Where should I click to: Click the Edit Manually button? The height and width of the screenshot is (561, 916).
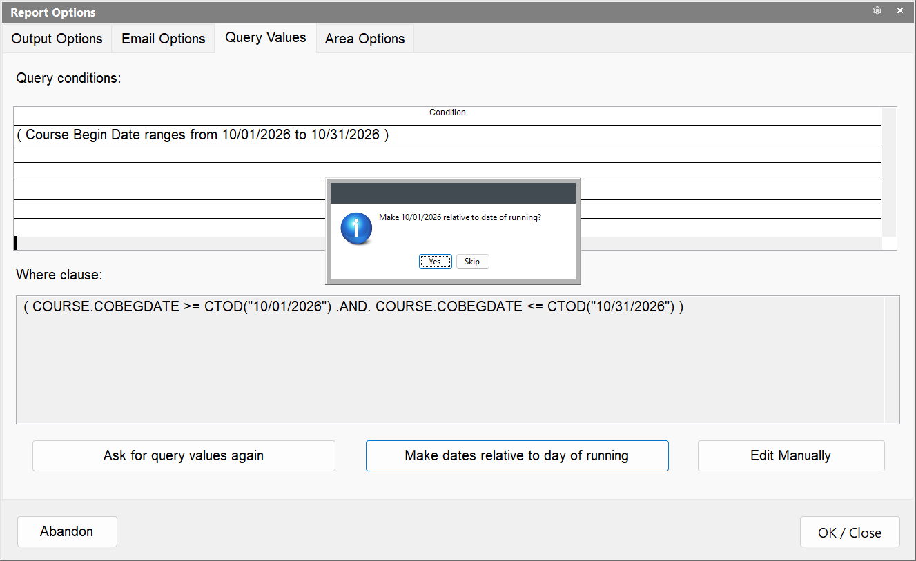tap(791, 455)
